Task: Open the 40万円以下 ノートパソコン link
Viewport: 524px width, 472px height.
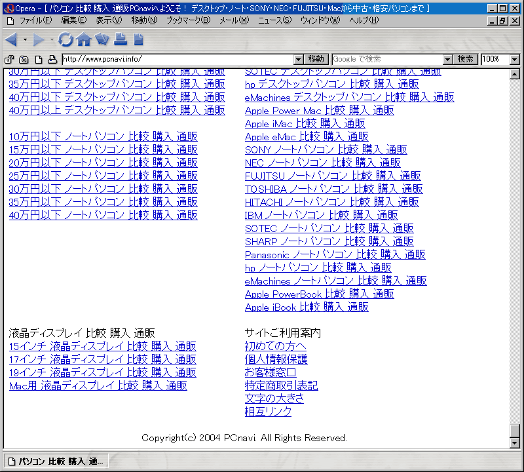Action: click(103, 215)
